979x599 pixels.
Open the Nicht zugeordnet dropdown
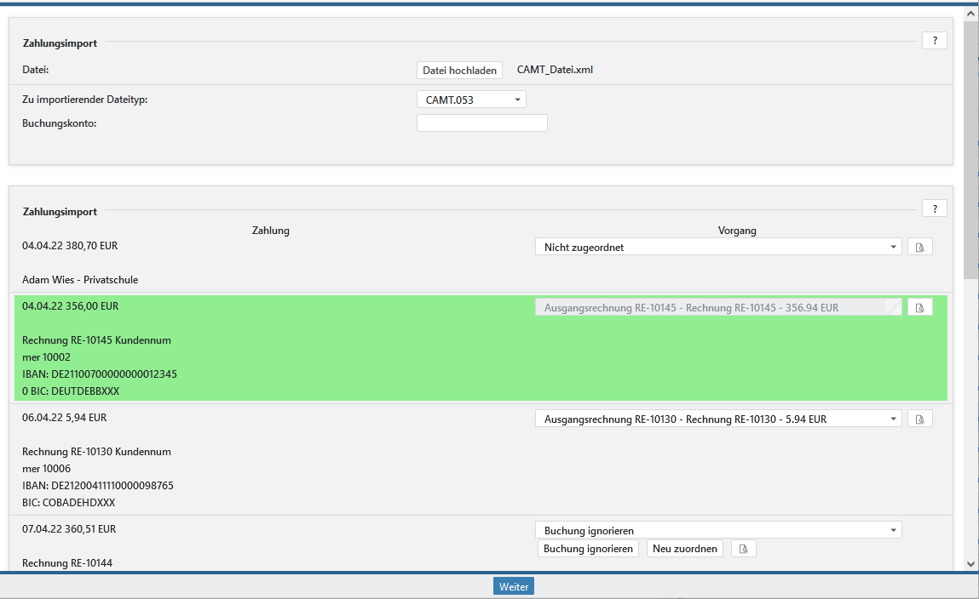[x=717, y=248]
